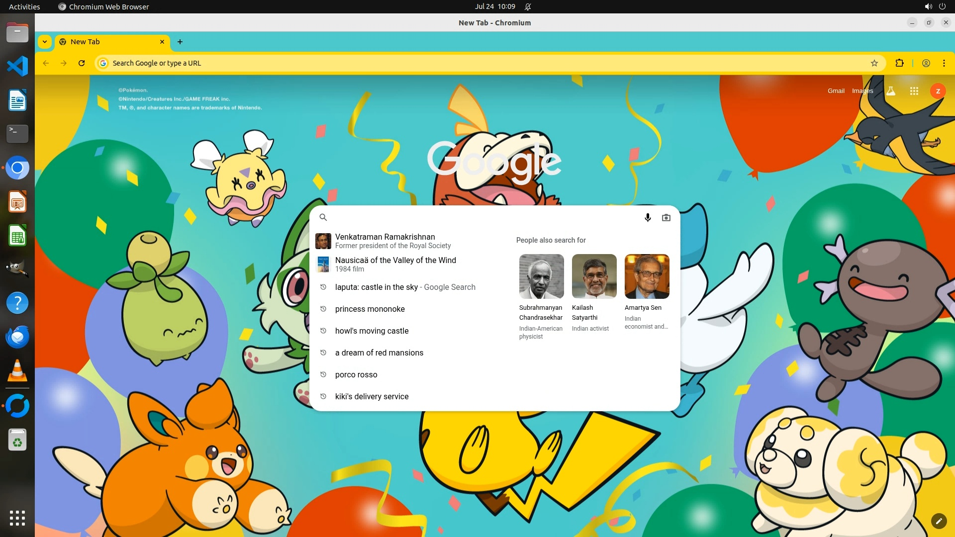Open Google apps grid launcher
Viewport: 955px width, 537px height.
coord(914,91)
